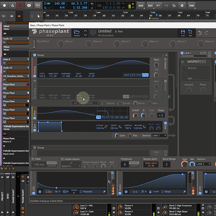Click the ALWAYS glide mode button
This screenshot has height=216, width=216.
(x=51, y=163)
